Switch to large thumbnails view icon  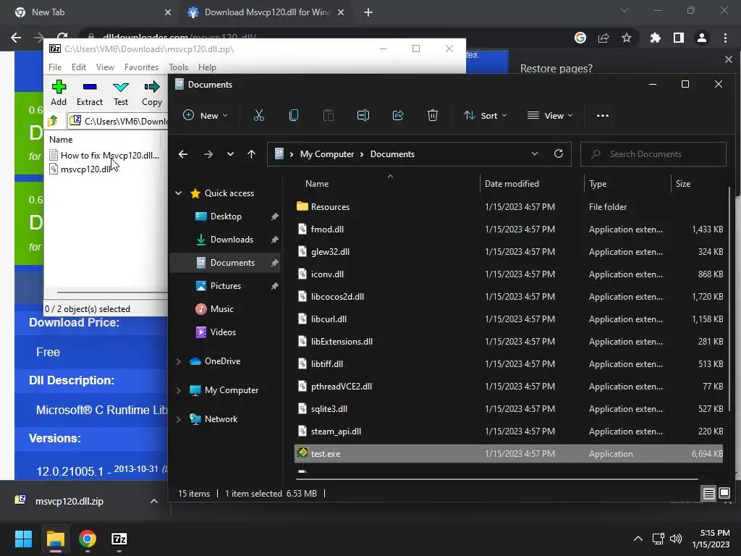click(724, 494)
